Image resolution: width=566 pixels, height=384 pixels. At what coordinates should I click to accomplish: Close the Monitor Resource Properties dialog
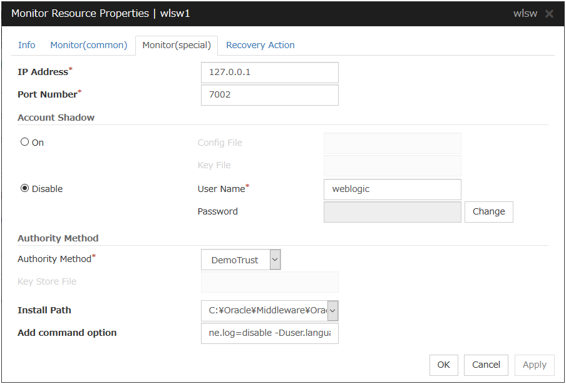pyautogui.click(x=549, y=14)
